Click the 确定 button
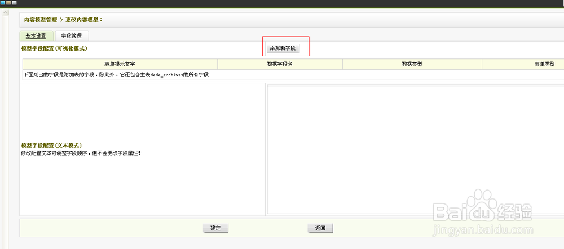 coord(215,228)
